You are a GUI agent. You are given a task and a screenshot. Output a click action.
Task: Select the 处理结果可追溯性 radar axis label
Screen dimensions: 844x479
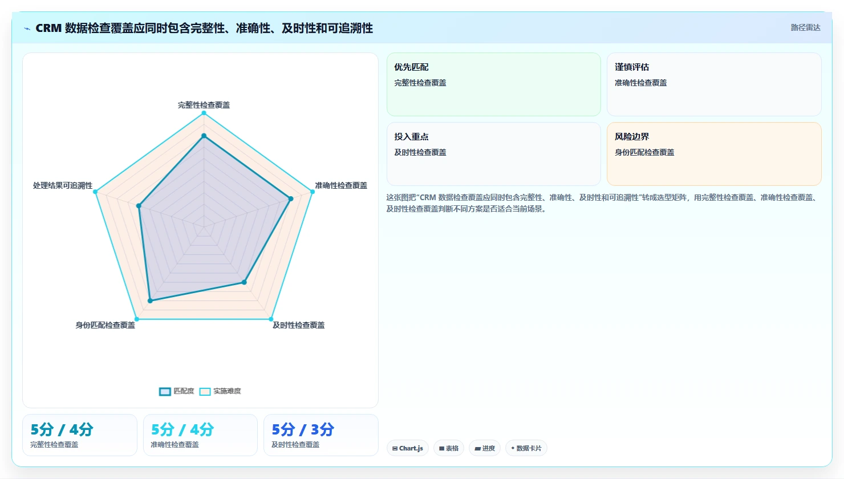point(63,185)
